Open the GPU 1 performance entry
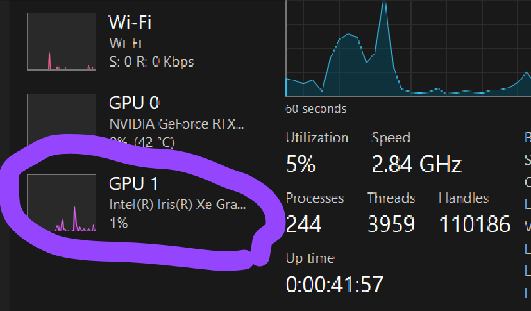Image resolution: width=531 pixels, height=311 pixels. coord(133,183)
